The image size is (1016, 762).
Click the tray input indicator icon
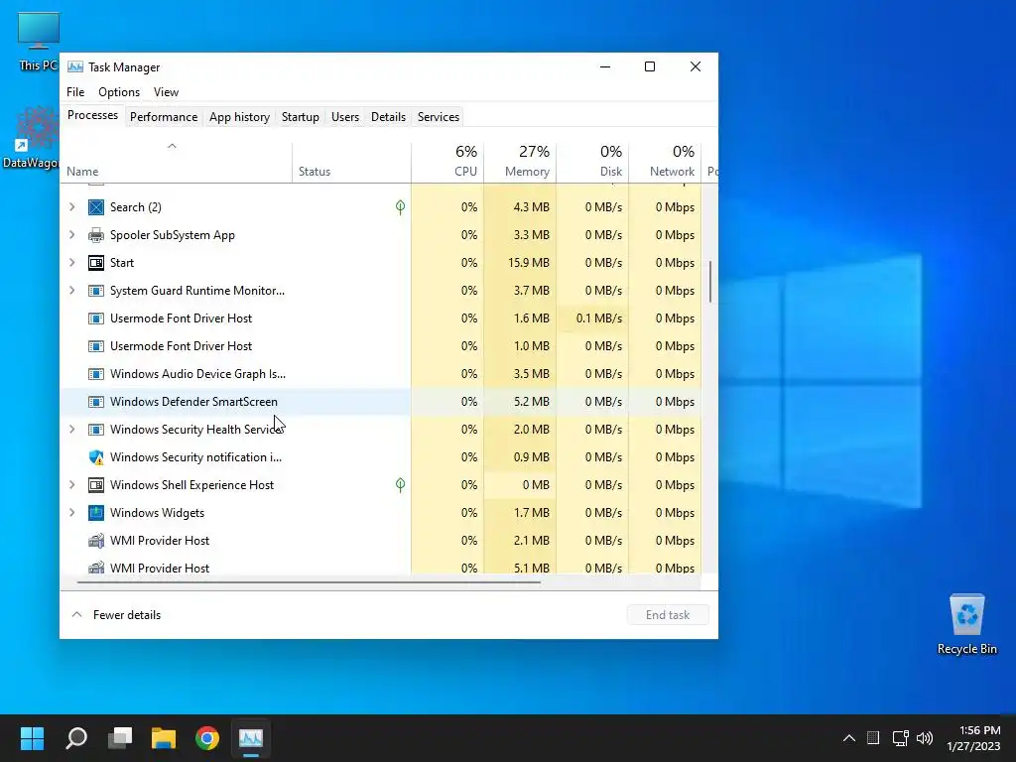coord(873,738)
